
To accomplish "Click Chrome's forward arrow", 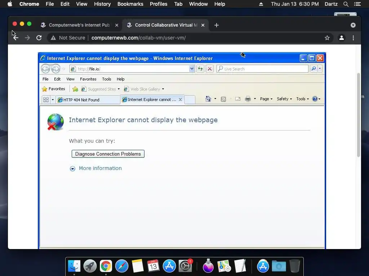I will point(27,38).
